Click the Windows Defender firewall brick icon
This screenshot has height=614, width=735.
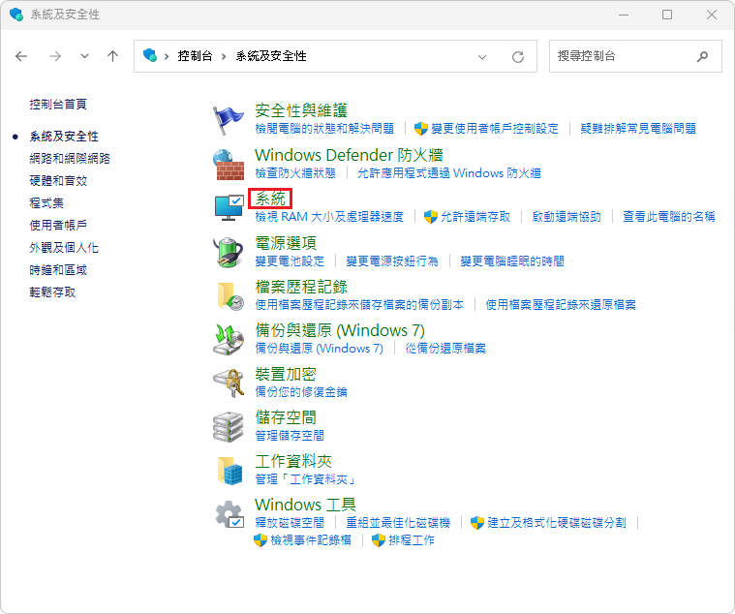click(x=229, y=163)
